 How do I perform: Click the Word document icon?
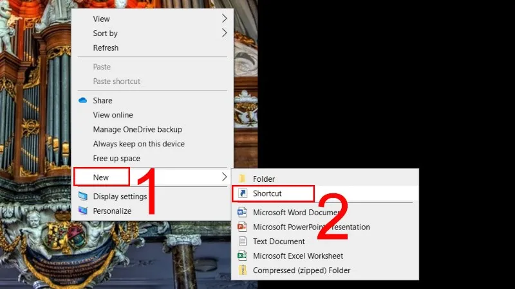click(243, 213)
